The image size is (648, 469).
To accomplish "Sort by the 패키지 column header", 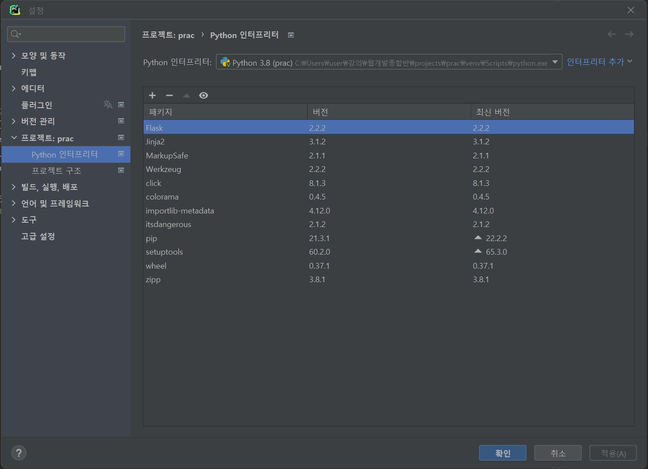I will point(225,112).
